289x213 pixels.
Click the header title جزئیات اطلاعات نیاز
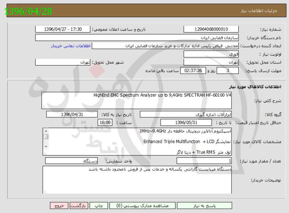[x=259, y=11]
